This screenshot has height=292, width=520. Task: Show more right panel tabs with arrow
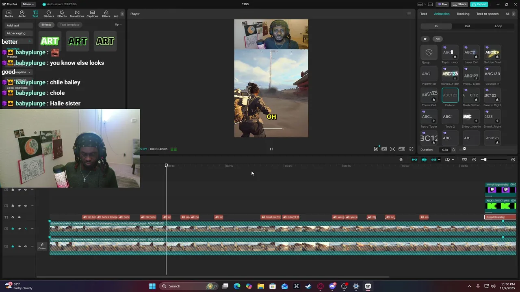(514, 14)
